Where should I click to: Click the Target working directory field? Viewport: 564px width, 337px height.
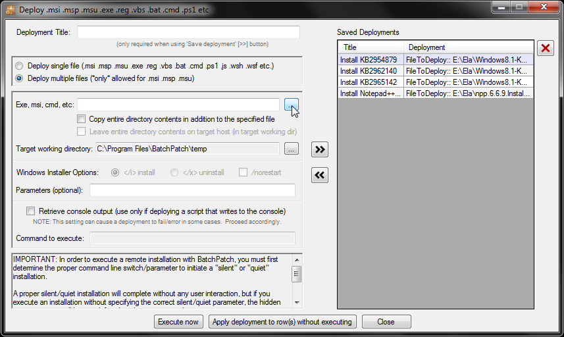187,149
